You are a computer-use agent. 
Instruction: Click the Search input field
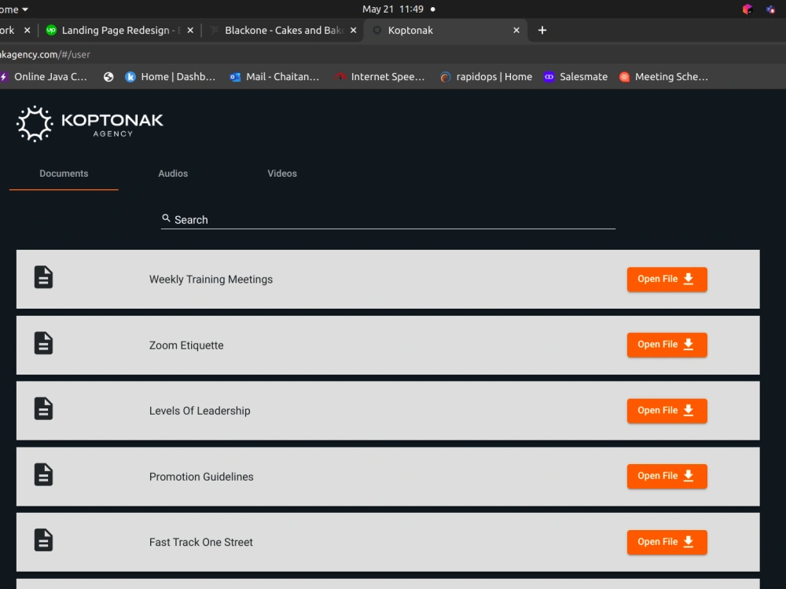click(x=388, y=219)
